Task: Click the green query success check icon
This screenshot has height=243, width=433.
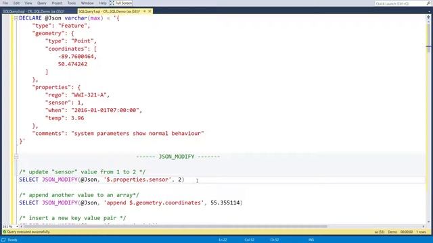Action: [x=4, y=232]
